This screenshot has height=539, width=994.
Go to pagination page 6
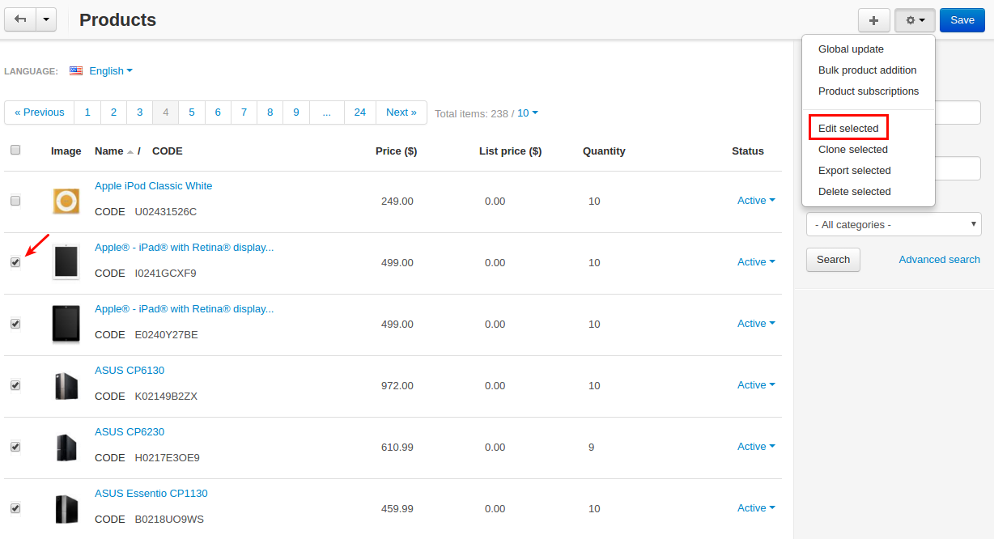click(218, 112)
